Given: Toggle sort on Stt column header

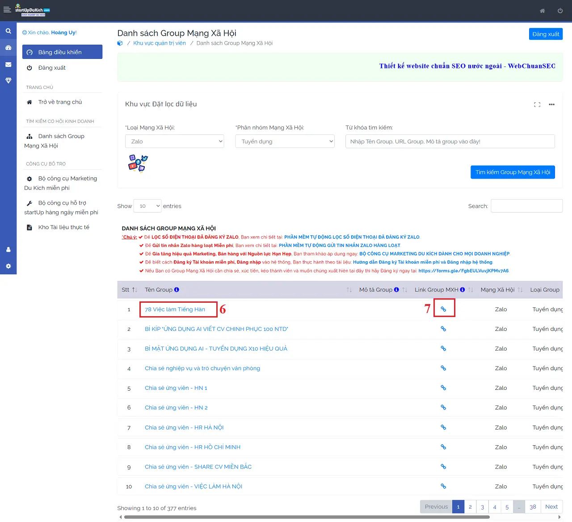Looking at the screenshot, I should (135, 290).
